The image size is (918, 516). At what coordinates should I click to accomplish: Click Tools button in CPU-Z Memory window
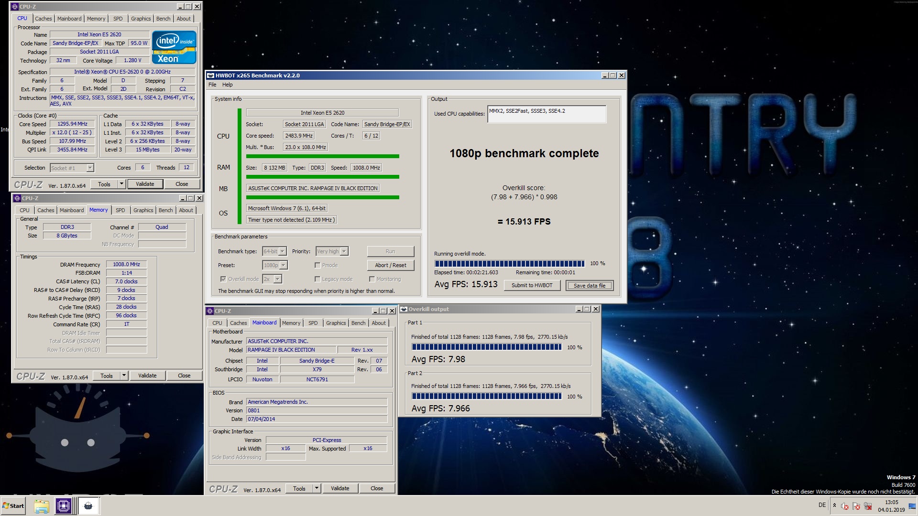[x=107, y=376]
